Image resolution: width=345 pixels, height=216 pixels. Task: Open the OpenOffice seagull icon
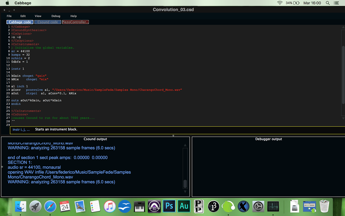pyautogui.click(x=125, y=206)
